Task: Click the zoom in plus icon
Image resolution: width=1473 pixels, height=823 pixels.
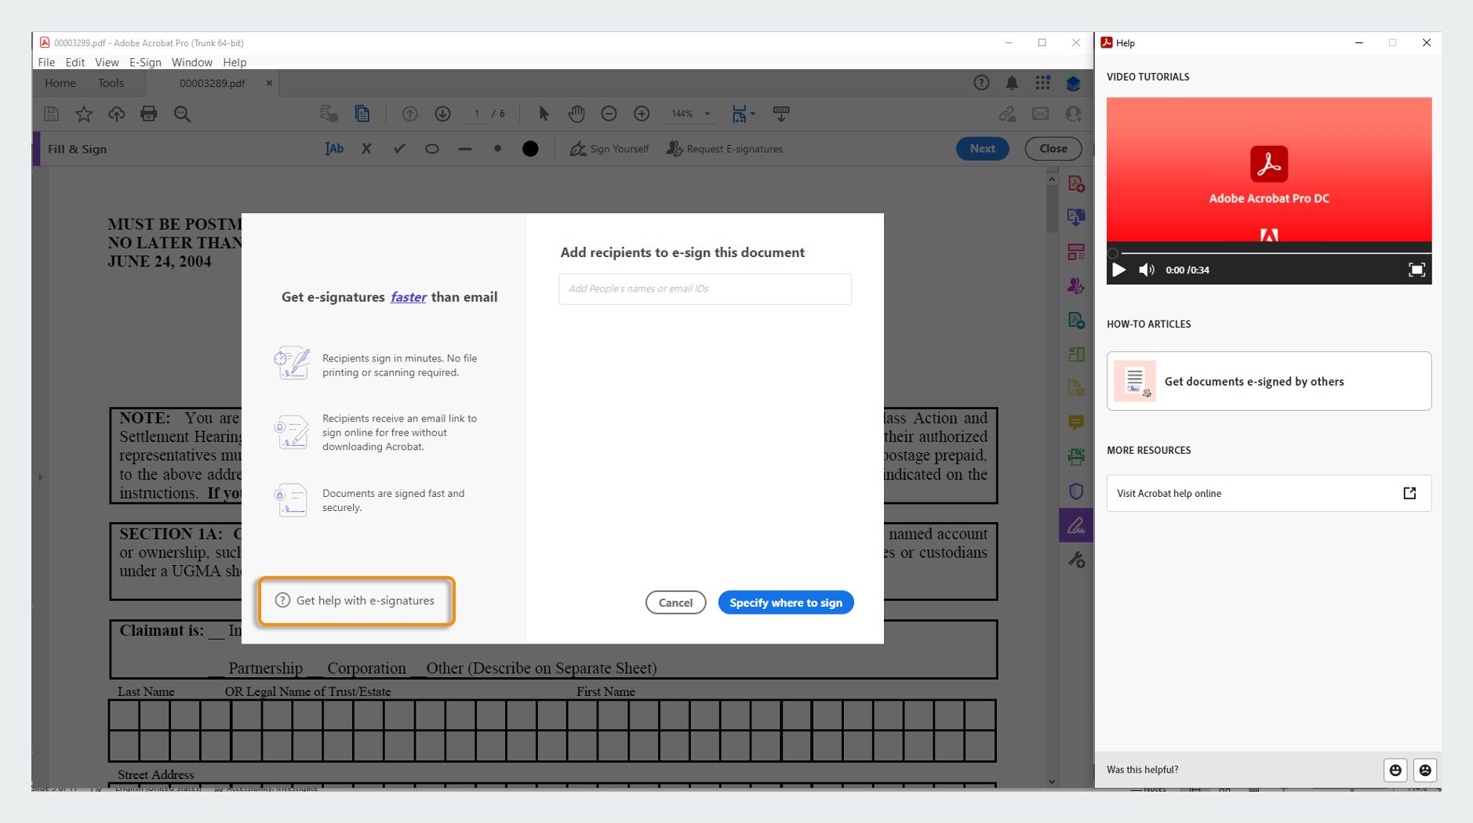Action: pos(642,114)
